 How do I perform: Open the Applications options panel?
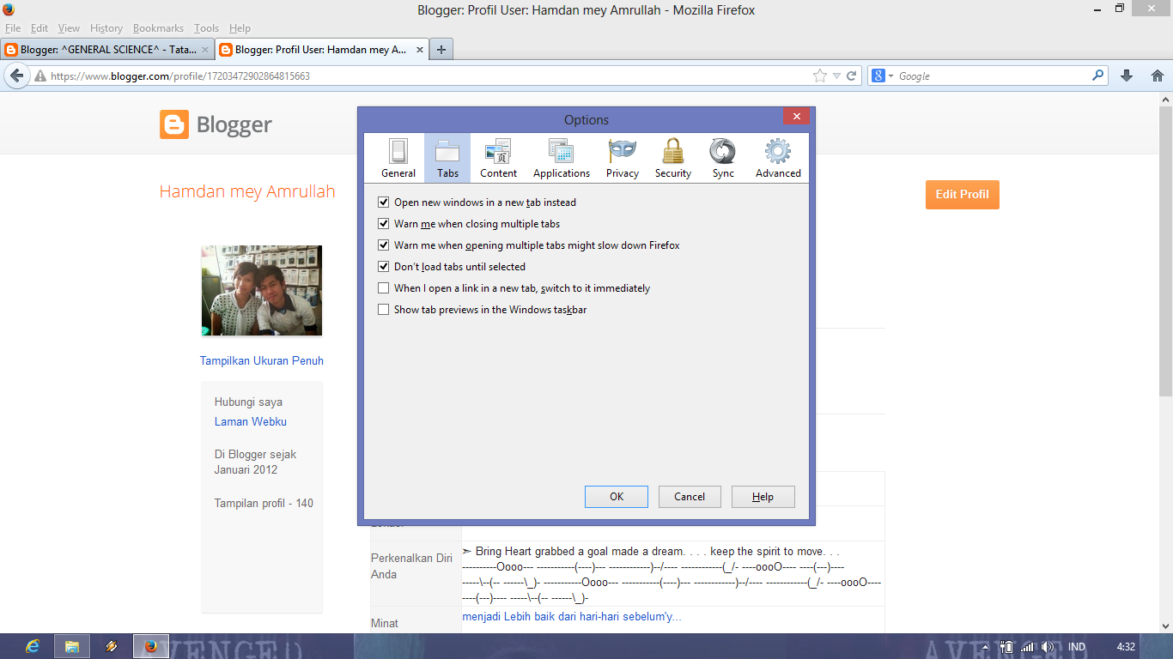[x=562, y=158]
